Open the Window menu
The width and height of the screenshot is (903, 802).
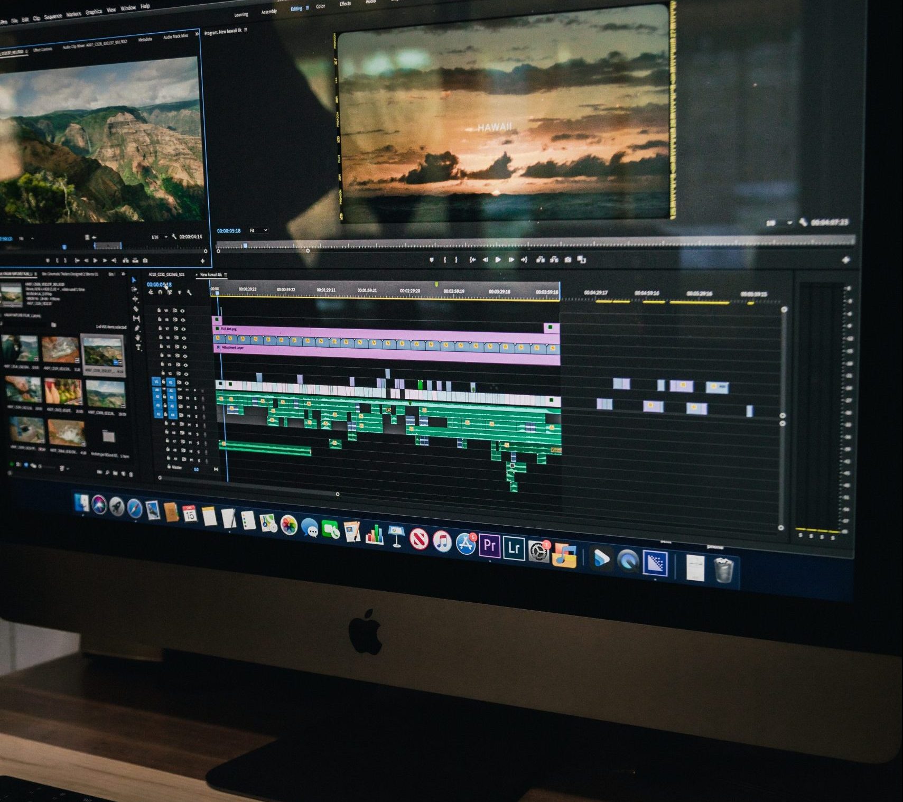(x=128, y=8)
